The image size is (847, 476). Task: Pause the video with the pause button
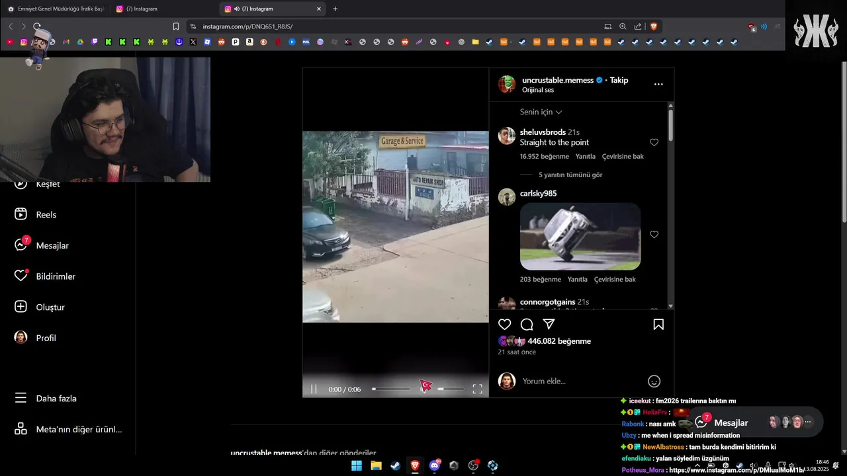pos(314,389)
